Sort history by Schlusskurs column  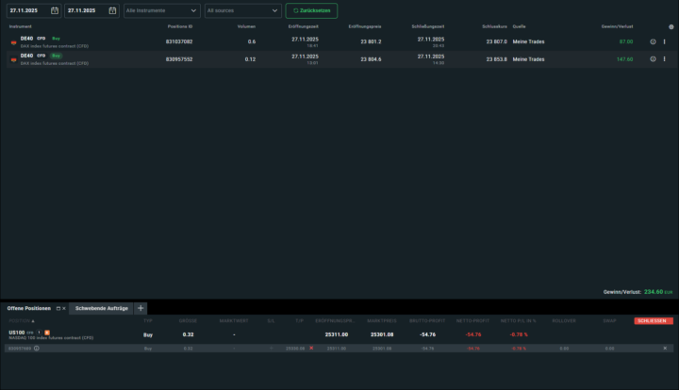click(x=494, y=26)
